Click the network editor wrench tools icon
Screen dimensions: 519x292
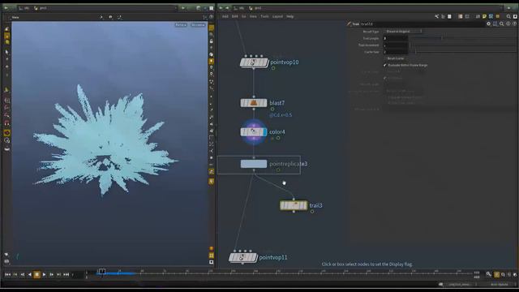click(x=436, y=16)
